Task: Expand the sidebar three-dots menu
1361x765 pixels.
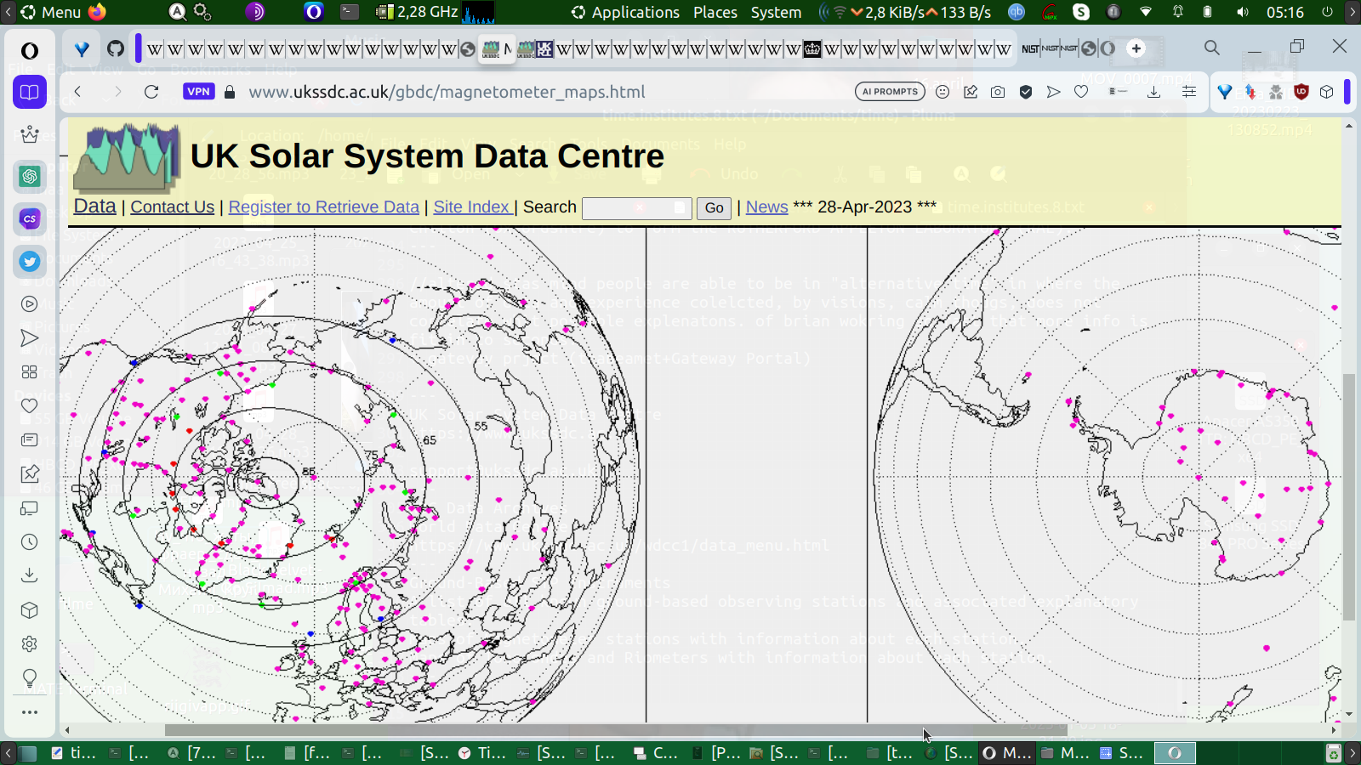Action: (x=30, y=712)
